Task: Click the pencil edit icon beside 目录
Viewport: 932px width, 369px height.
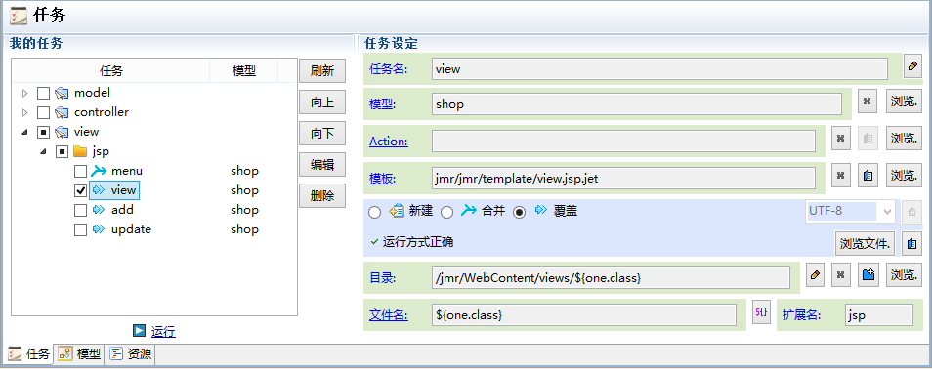Action: coord(816,275)
